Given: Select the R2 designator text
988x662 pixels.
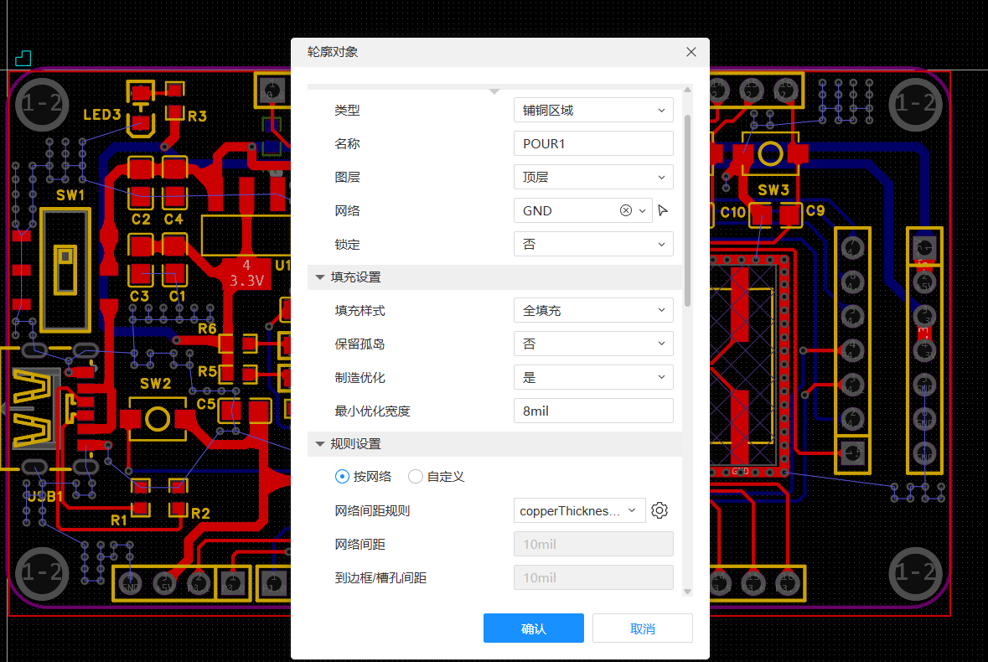Looking at the screenshot, I should tap(200, 514).
